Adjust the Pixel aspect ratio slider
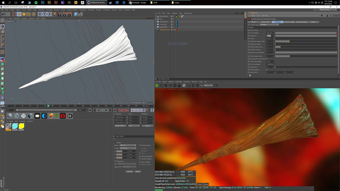 coord(306,56)
